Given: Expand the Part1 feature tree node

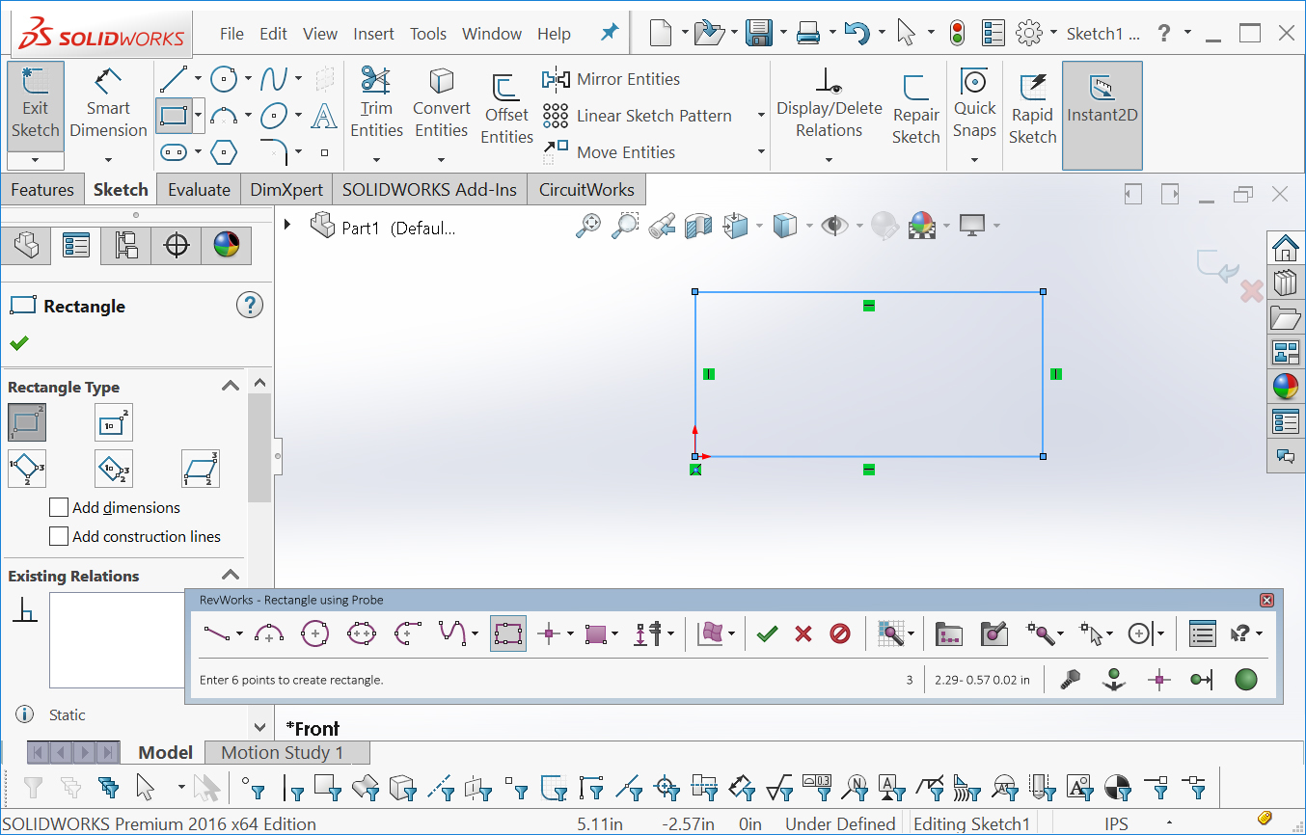Looking at the screenshot, I should point(287,225).
